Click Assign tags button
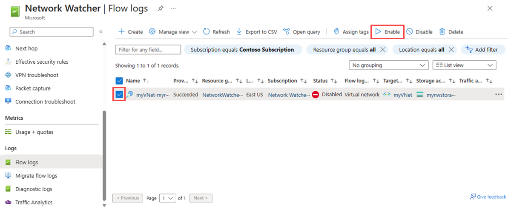The height and width of the screenshot is (208, 511). tap(351, 32)
